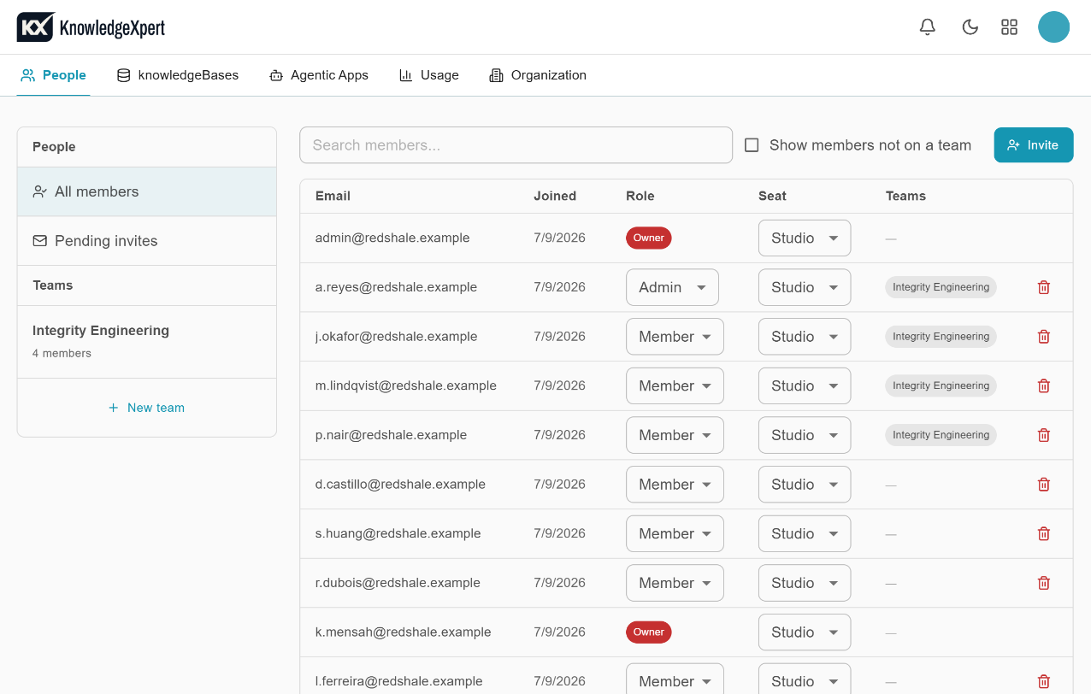The height and width of the screenshot is (694, 1091).
Task: Open the Integrity Engineering team
Action: click(x=147, y=341)
